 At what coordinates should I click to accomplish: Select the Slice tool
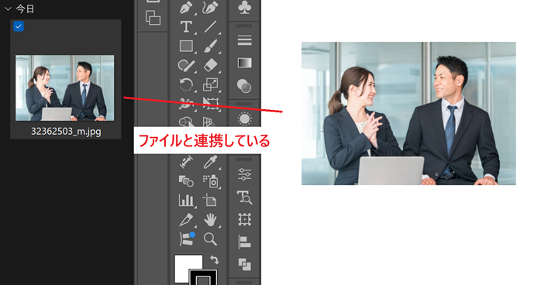coord(186,219)
